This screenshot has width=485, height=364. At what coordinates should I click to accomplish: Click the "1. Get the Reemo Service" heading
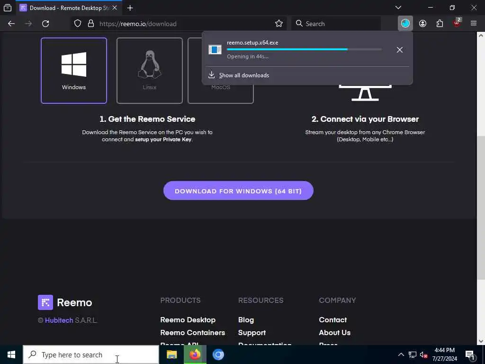click(x=147, y=119)
